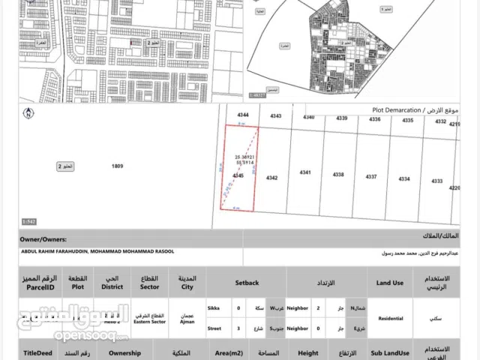
Task: Click the 'Sector' column header
Action: (149, 286)
